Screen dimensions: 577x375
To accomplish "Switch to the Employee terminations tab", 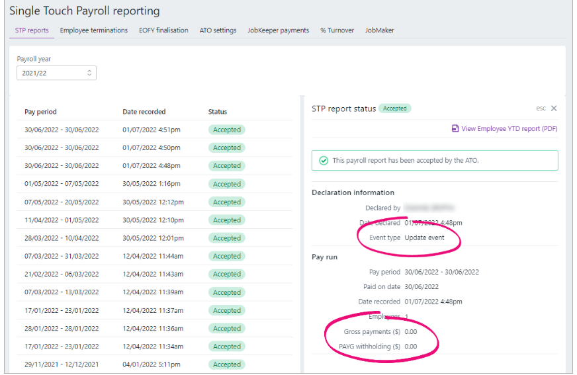I will tap(93, 30).
